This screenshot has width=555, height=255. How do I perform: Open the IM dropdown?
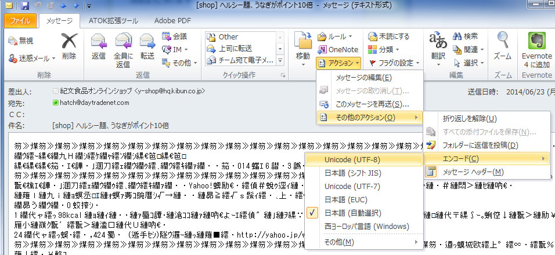click(x=186, y=50)
